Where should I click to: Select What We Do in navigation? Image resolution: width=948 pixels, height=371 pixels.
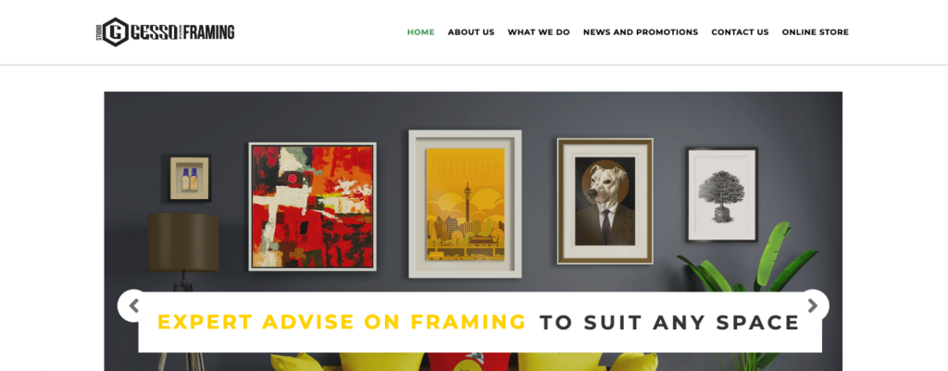[539, 32]
